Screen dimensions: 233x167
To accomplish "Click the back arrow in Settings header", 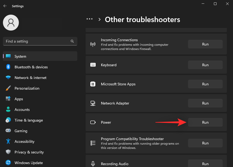I will point(5,6).
